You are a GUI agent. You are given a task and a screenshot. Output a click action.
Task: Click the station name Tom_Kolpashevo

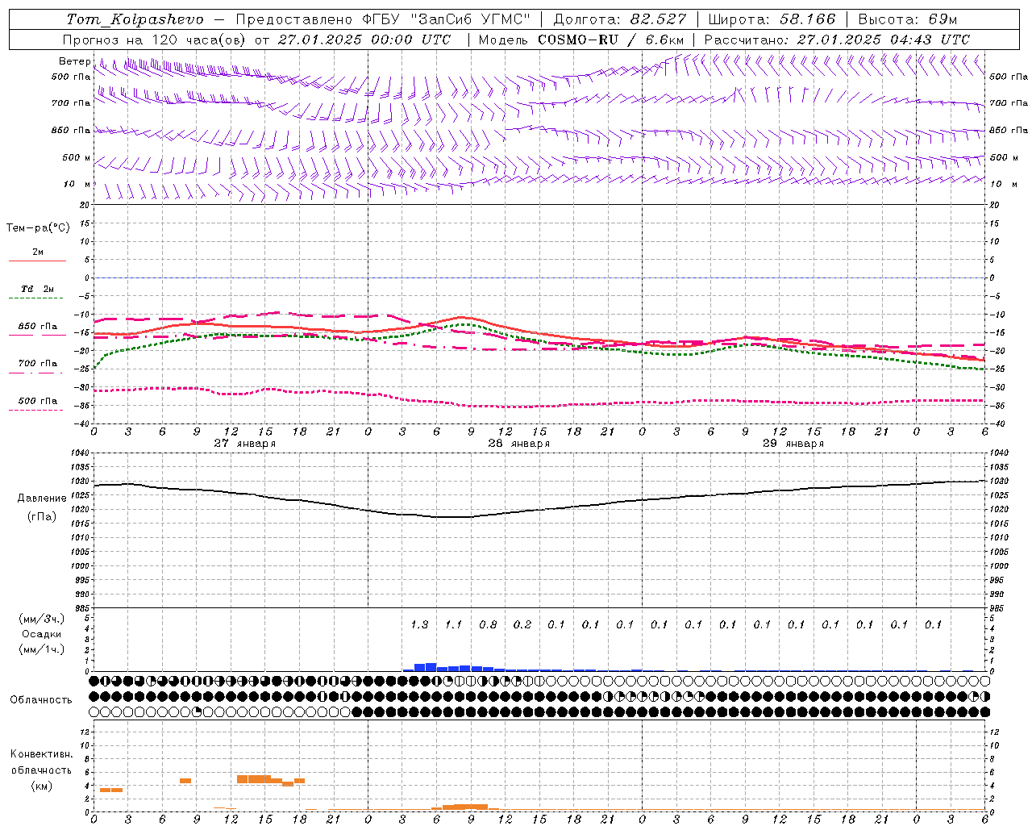pyautogui.click(x=135, y=19)
